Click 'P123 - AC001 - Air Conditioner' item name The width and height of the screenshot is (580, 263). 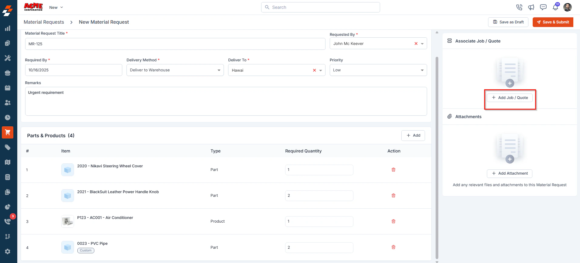pyautogui.click(x=105, y=218)
